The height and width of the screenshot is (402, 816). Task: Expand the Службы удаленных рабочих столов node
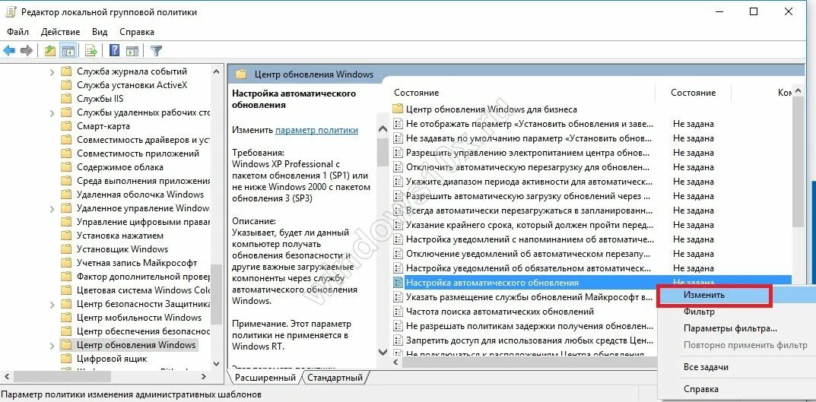(52, 113)
